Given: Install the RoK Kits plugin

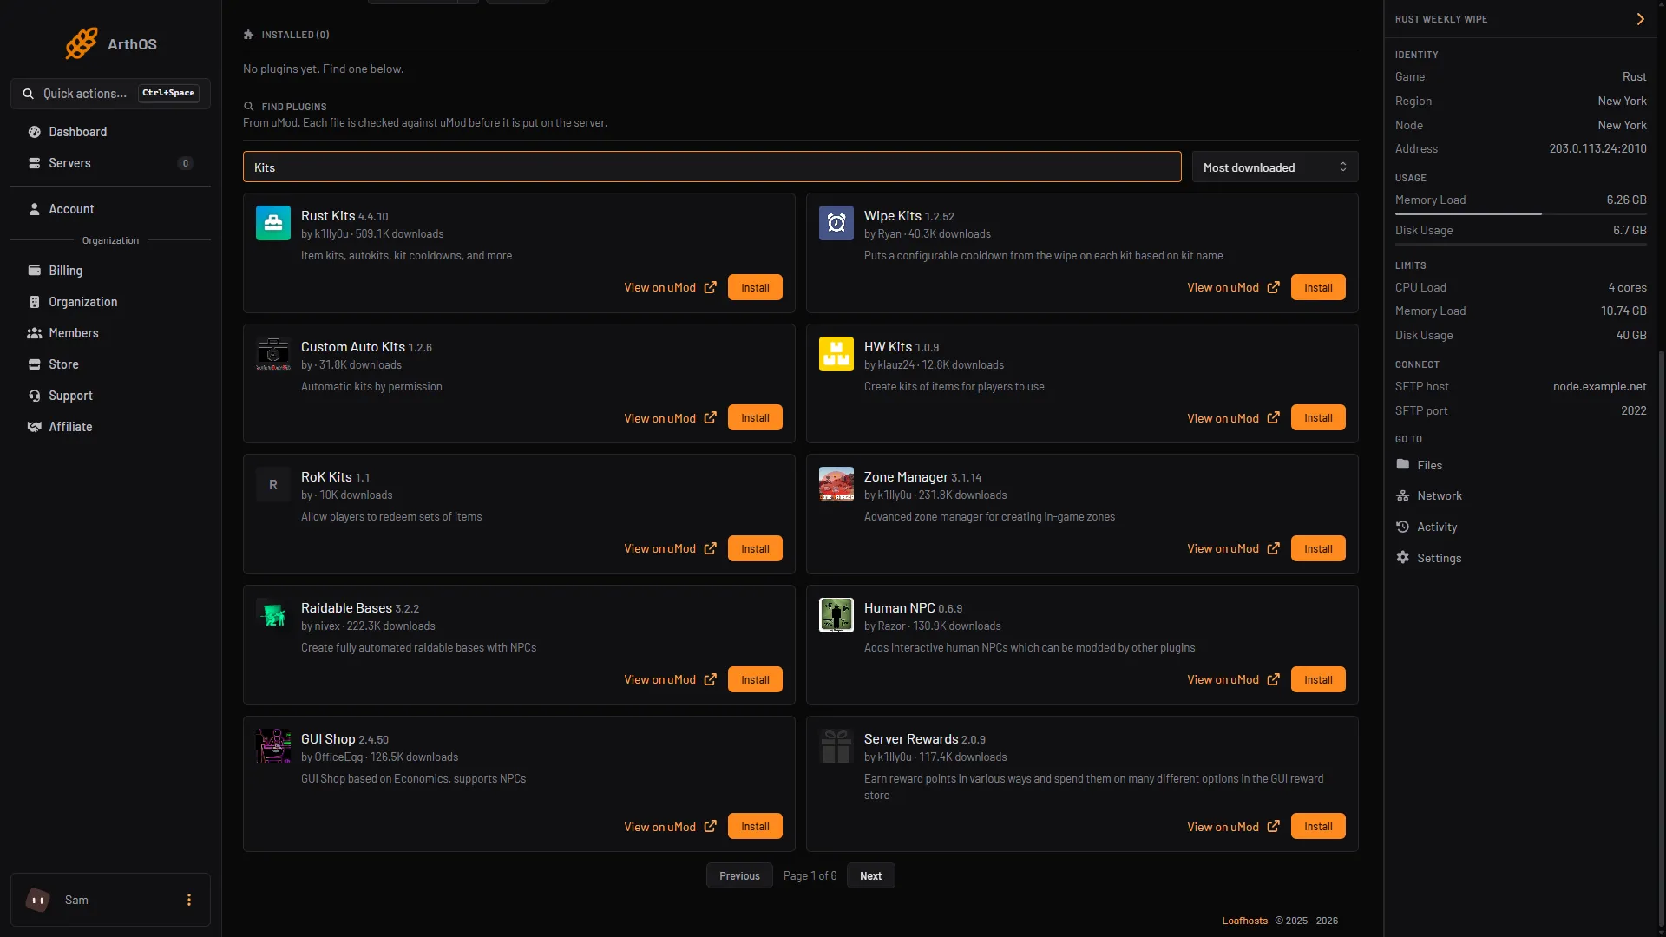Looking at the screenshot, I should (x=755, y=548).
